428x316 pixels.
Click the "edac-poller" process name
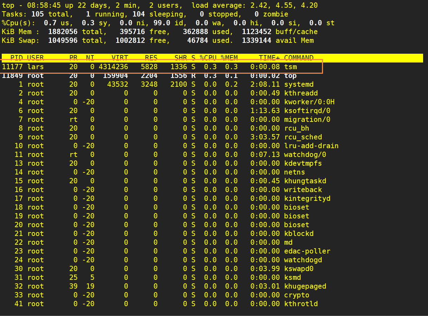(x=307, y=251)
